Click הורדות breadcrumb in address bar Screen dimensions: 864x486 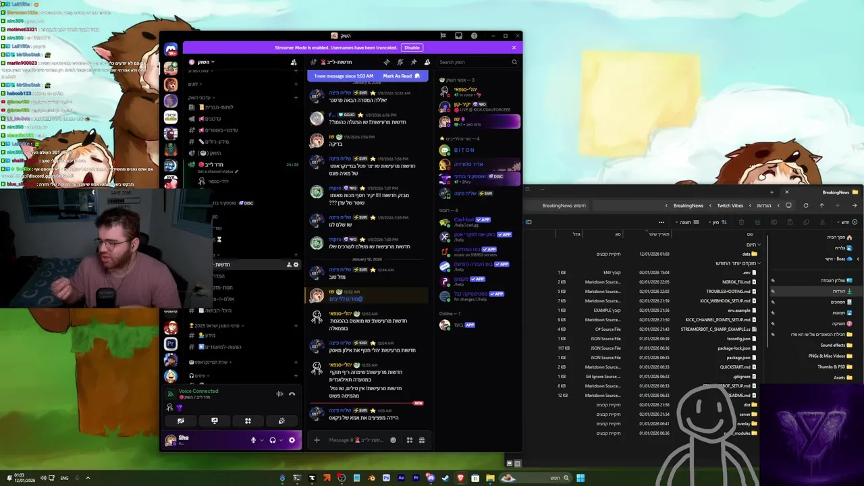coord(764,205)
